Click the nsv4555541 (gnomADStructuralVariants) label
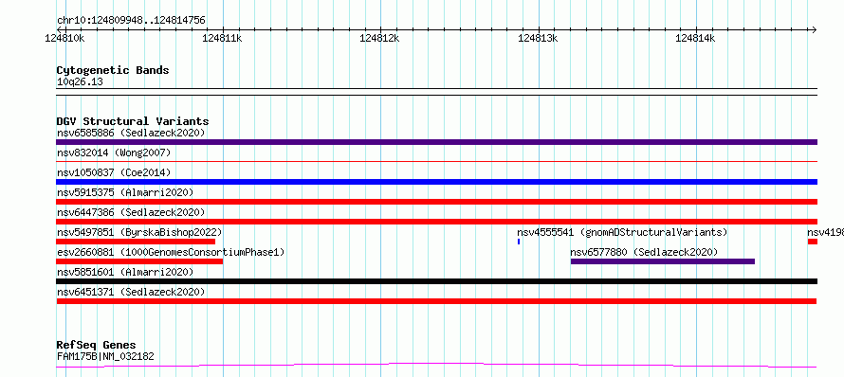 point(622,232)
